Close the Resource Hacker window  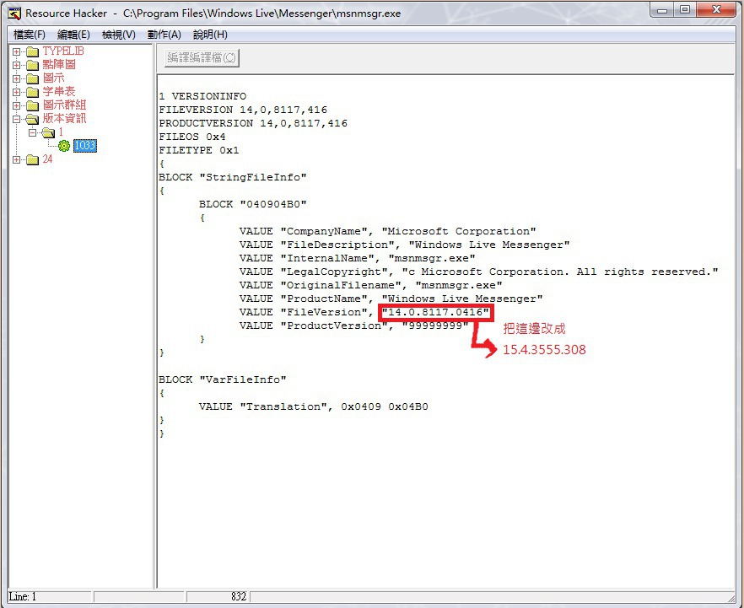click(x=716, y=9)
